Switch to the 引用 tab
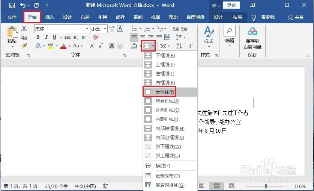The height and width of the screenshot is (191, 314). click(x=103, y=17)
